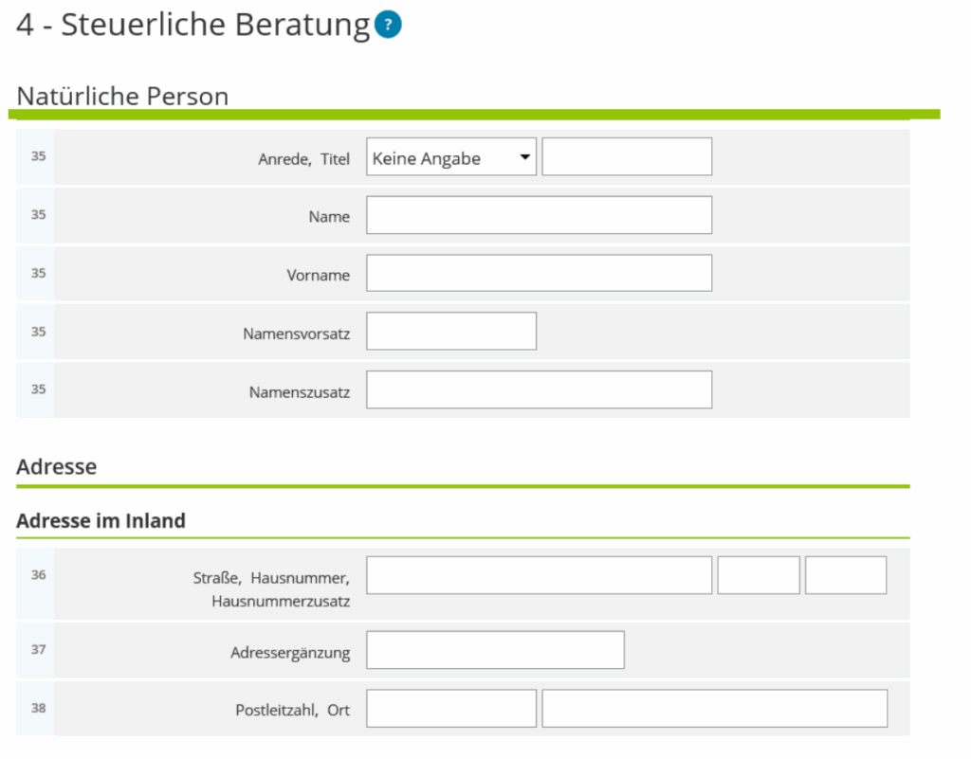Viewport: 971px width, 759px height.
Task: Click the Natürliche Person section heading
Action: [123, 97]
